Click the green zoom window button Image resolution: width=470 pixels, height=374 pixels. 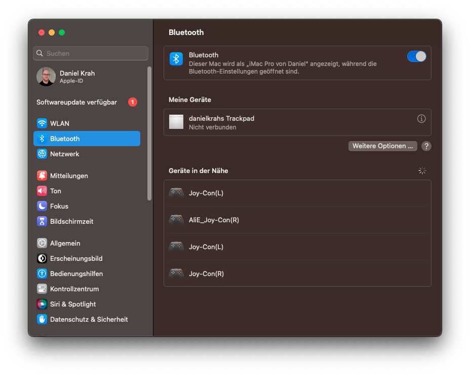[x=62, y=32]
